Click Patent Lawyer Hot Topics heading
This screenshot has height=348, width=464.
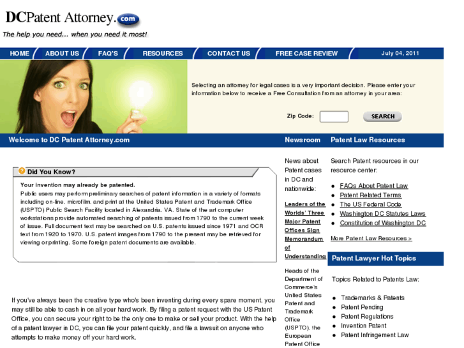coord(374,259)
